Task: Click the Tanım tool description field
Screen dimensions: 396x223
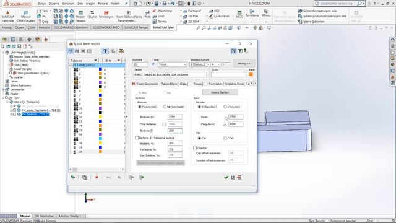Action: point(170,74)
